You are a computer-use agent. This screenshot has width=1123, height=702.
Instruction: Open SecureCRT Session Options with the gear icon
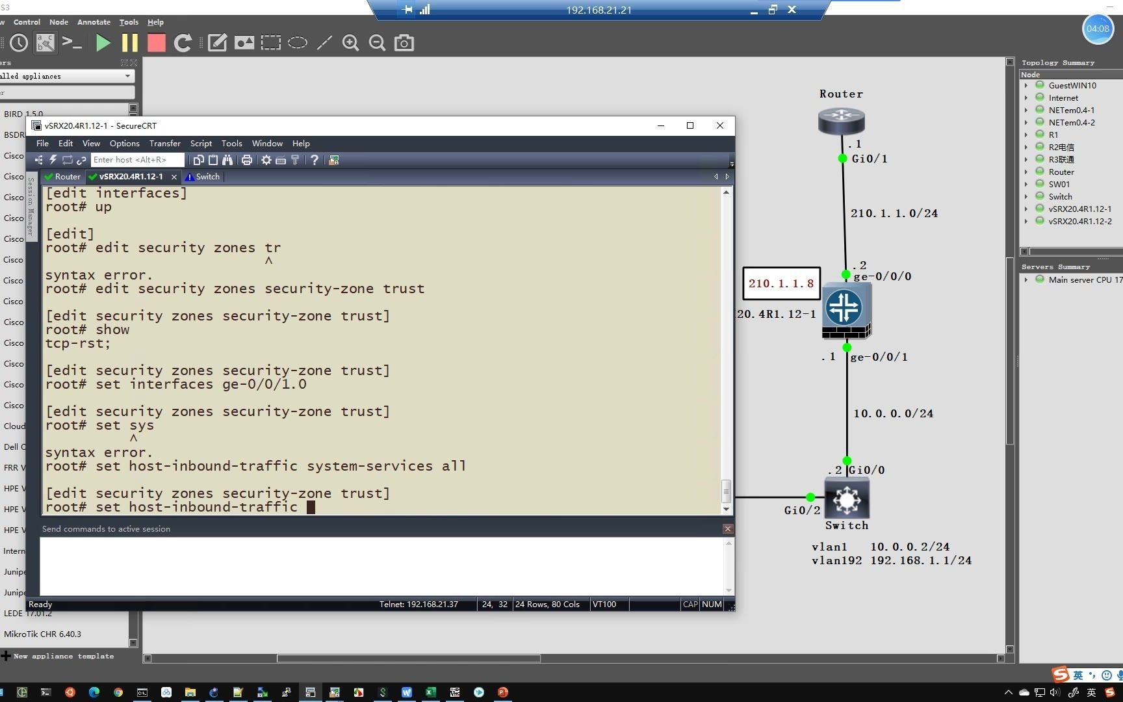click(x=266, y=160)
